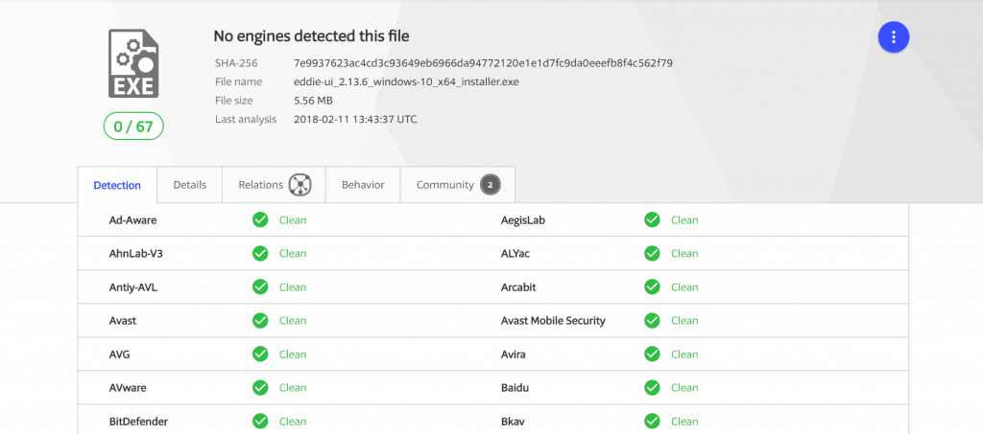Open the Relations tab
Image resolution: width=983 pixels, height=434 pixels.
(274, 185)
